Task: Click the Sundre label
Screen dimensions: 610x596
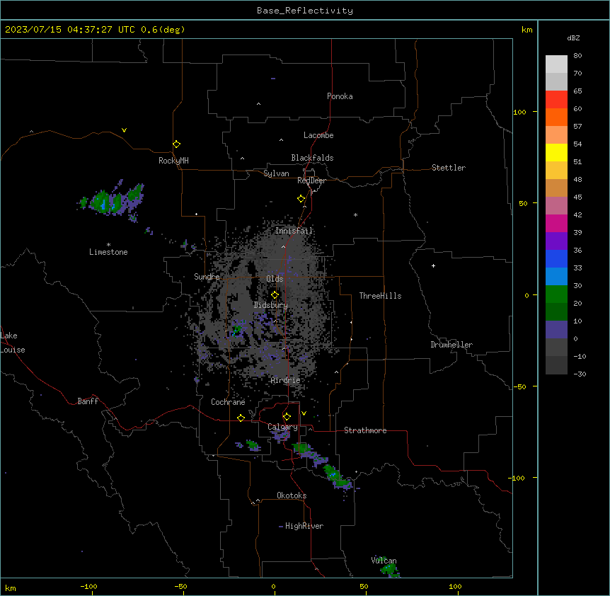Action: click(x=207, y=277)
